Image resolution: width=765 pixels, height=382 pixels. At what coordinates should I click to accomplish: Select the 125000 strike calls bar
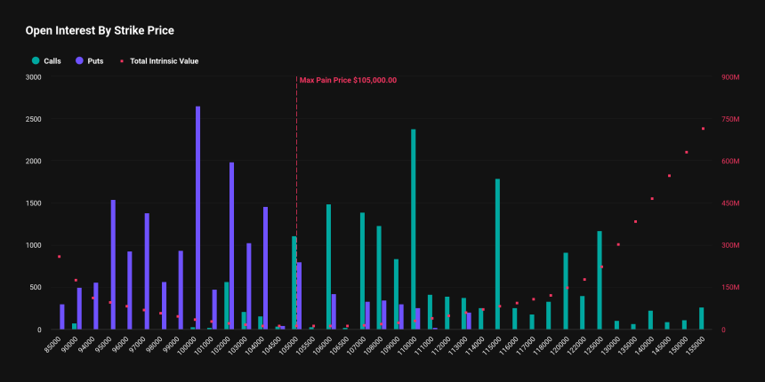(x=600, y=280)
